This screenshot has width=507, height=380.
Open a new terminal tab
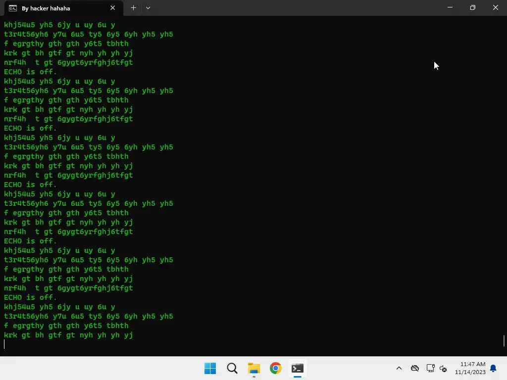[x=133, y=8]
